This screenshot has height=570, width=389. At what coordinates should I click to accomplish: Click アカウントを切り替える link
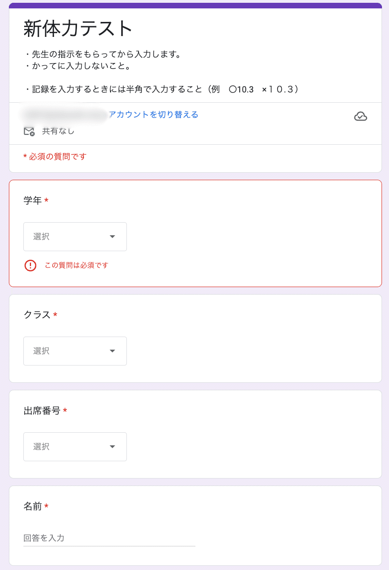153,114
